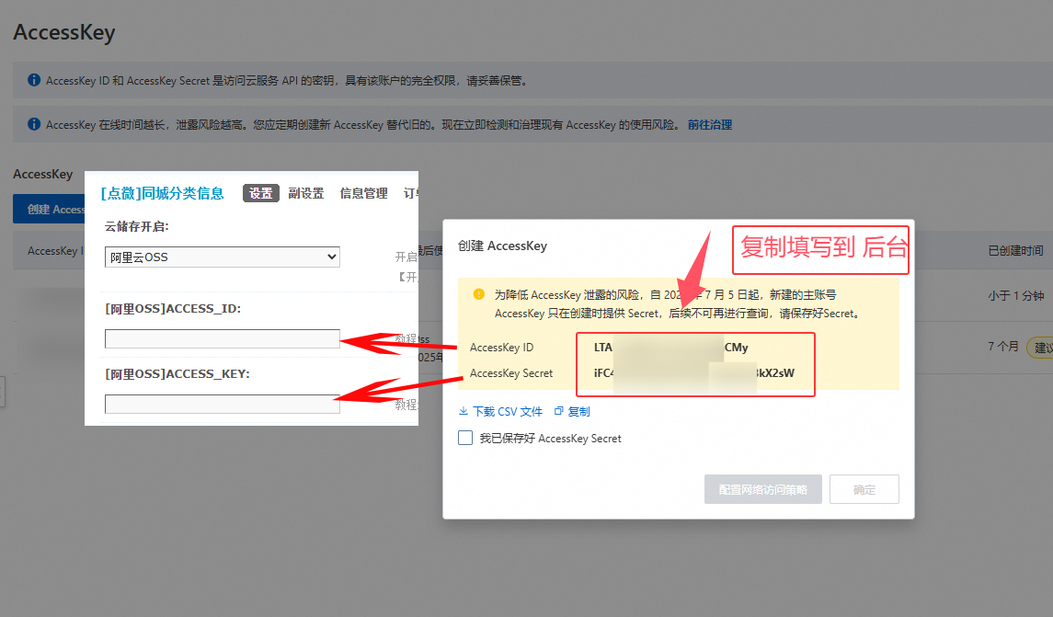Click the 小于 1 分钟 table cell
This screenshot has width=1053, height=617.
click(1015, 295)
